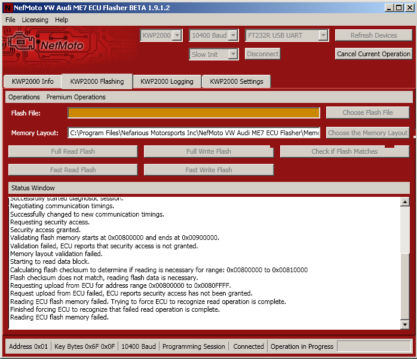Click the operation progress bar

point(374,346)
